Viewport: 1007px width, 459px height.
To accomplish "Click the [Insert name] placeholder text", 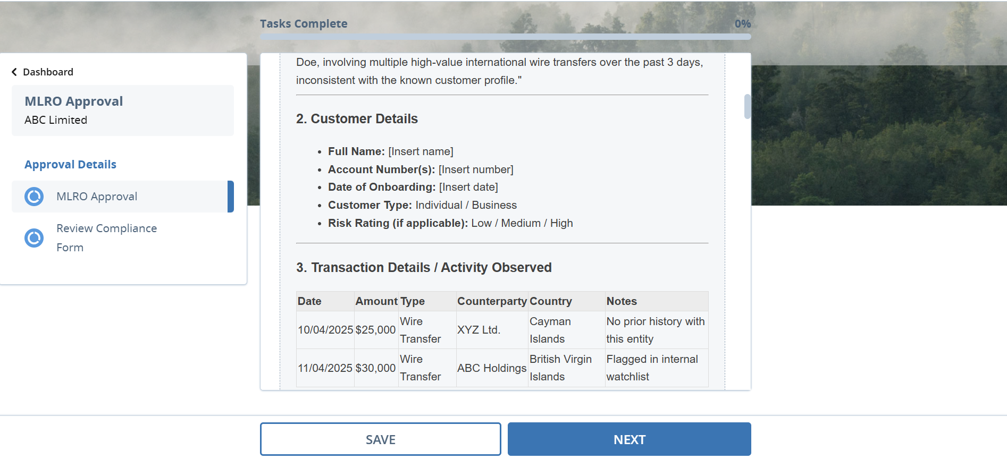I will (421, 152).
